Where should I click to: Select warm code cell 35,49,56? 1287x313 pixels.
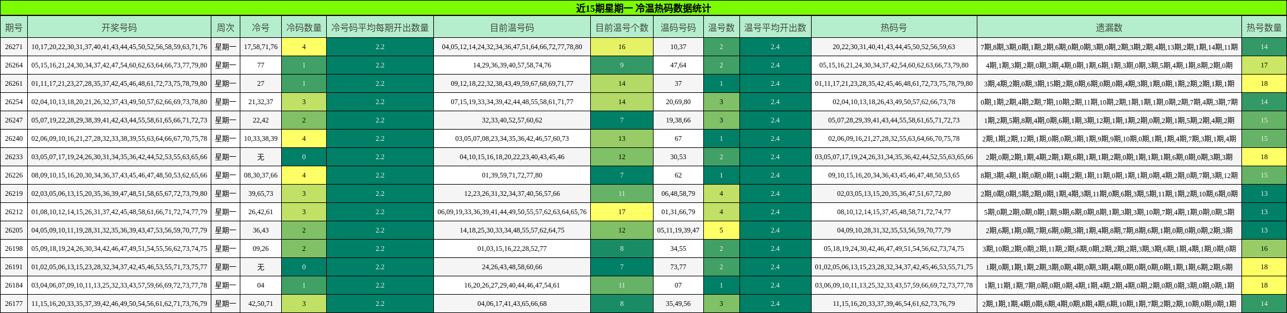pyautogui.click(x=678, y=304)
